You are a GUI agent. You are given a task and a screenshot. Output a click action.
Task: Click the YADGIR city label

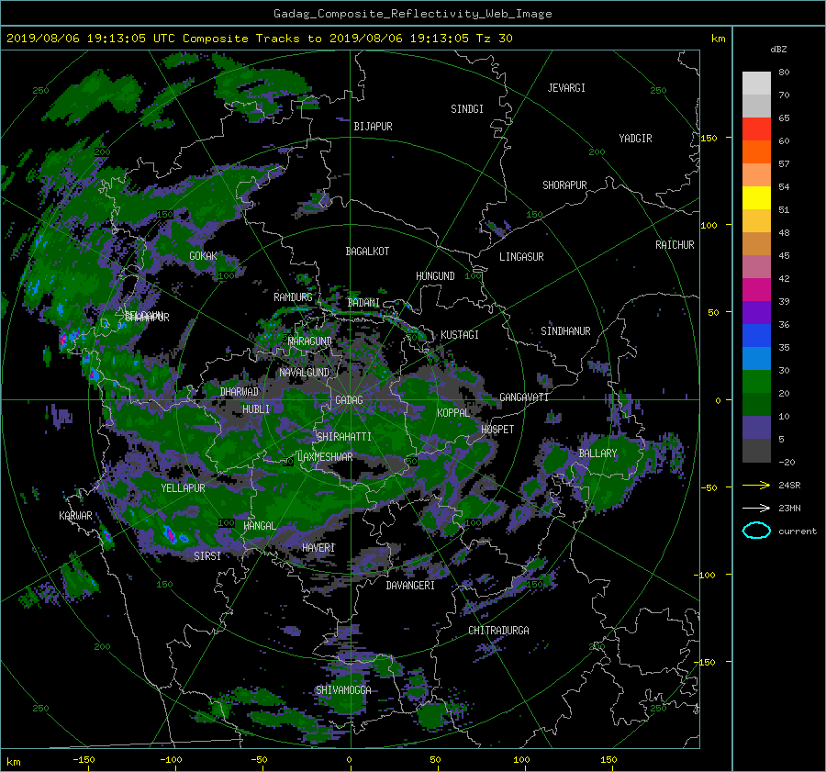[635, 139]
